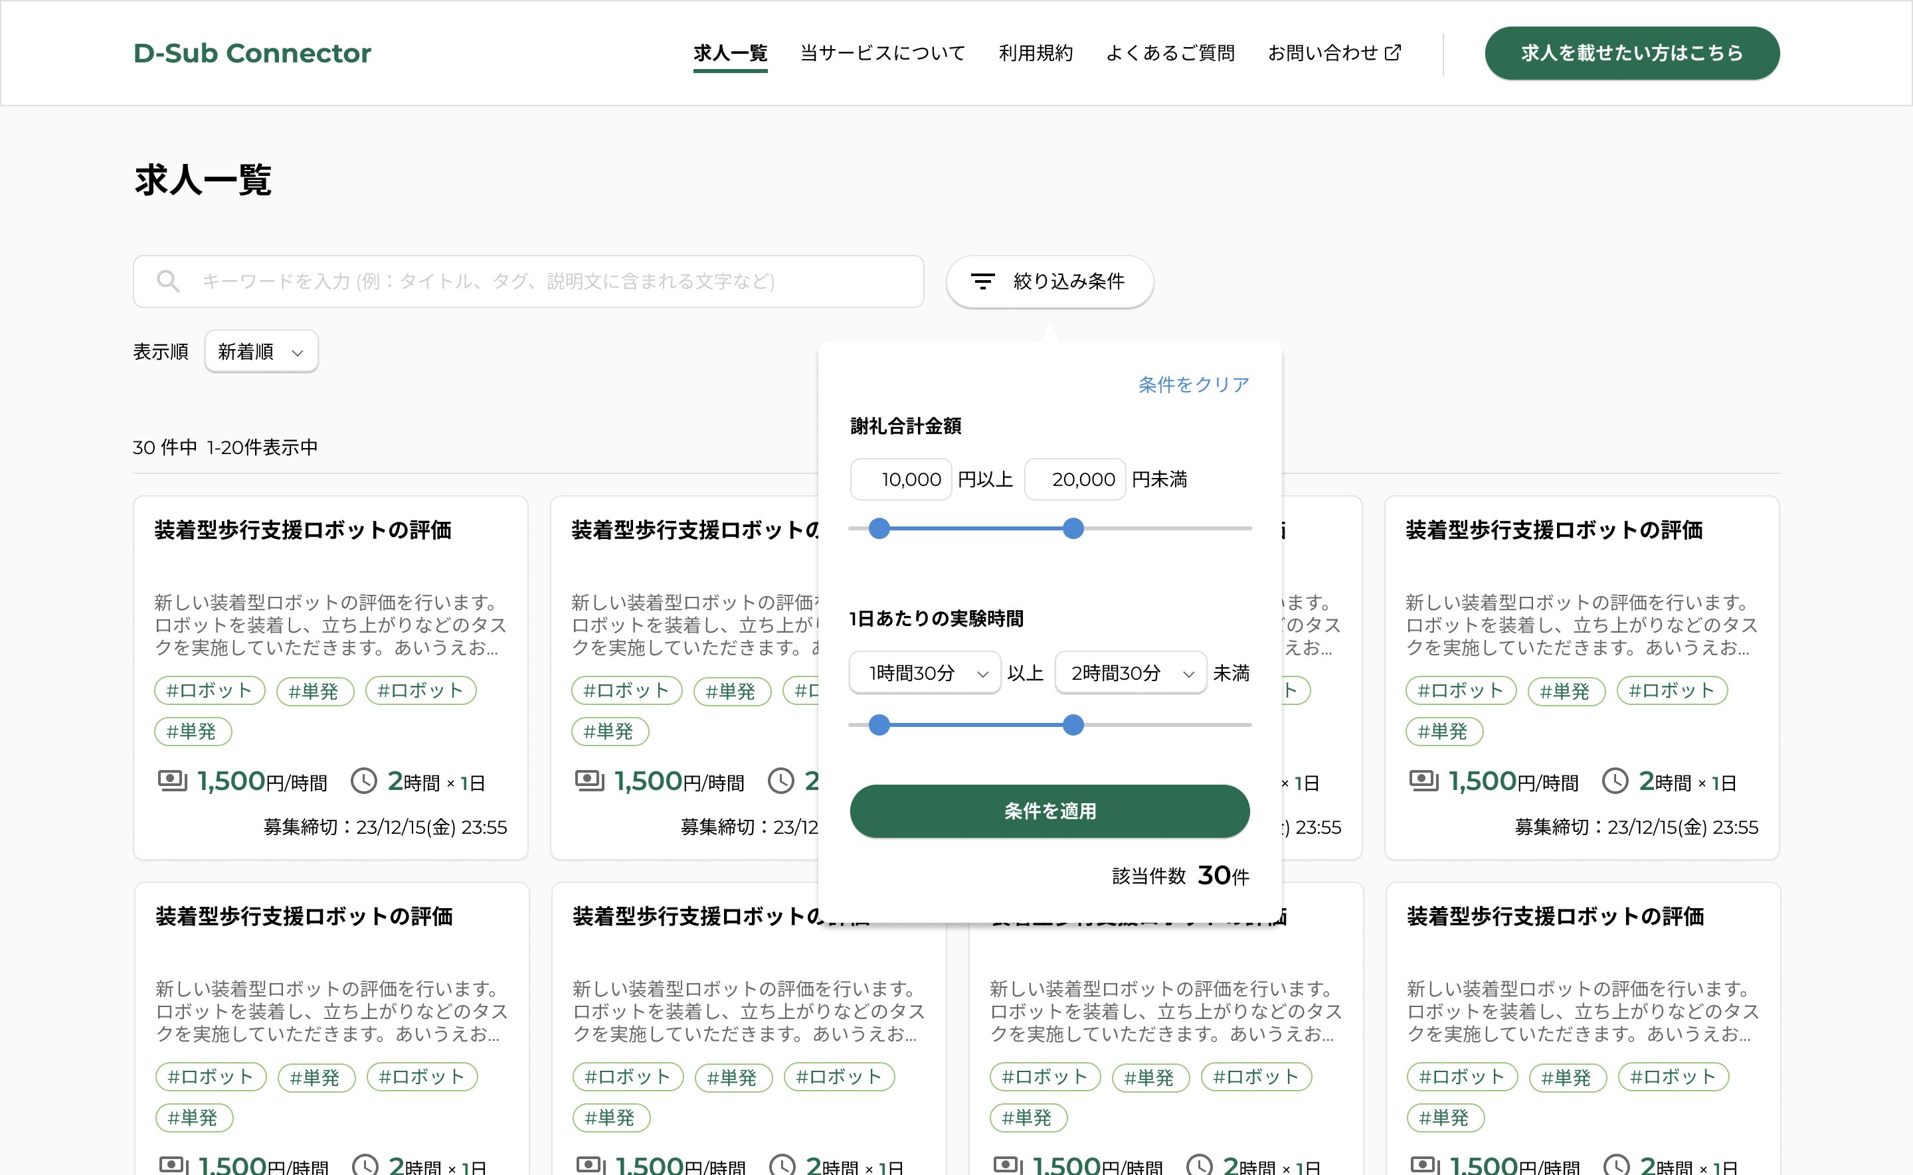Click the payment icon on the bottom-left job card

[x=173, y=1164]
